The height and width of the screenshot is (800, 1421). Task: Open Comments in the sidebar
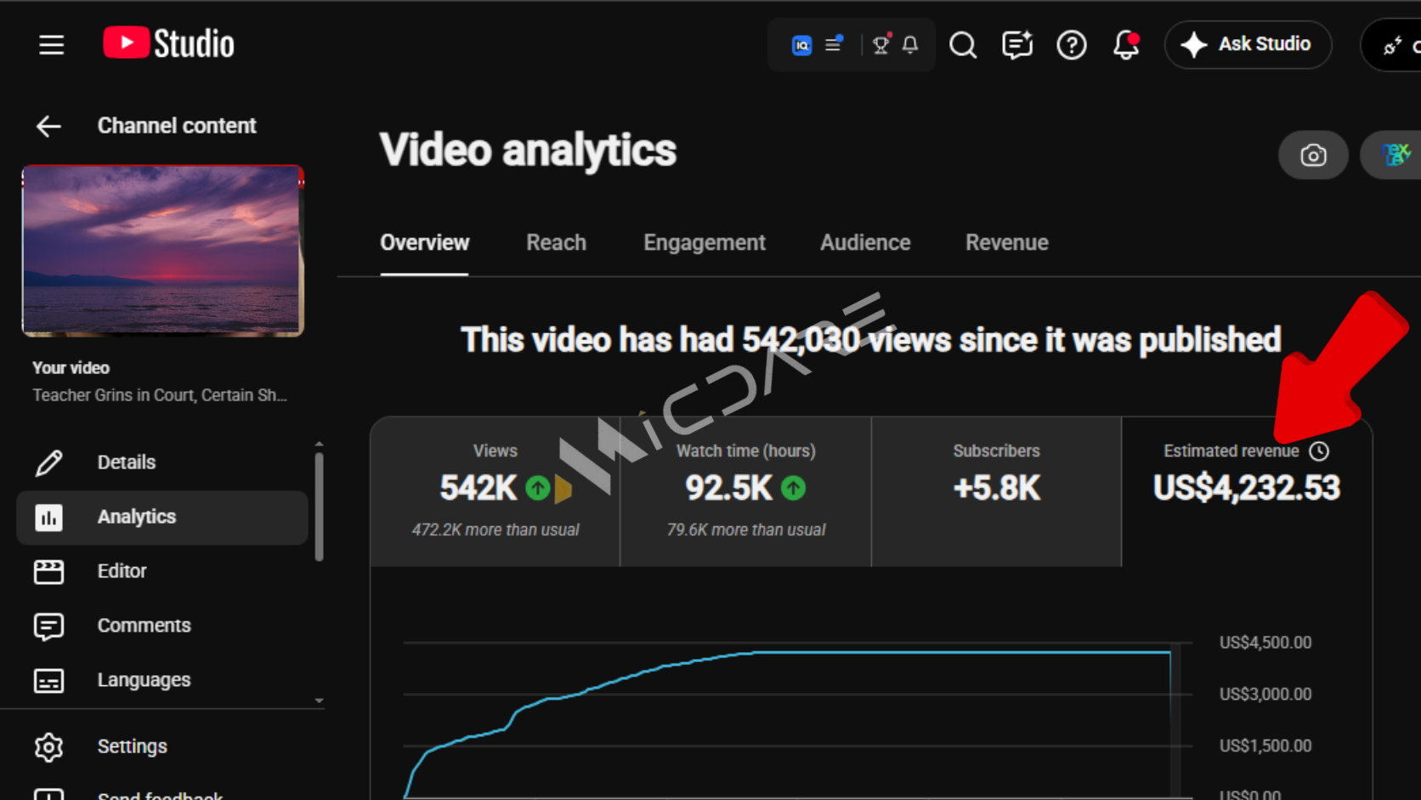click(161, 626)
